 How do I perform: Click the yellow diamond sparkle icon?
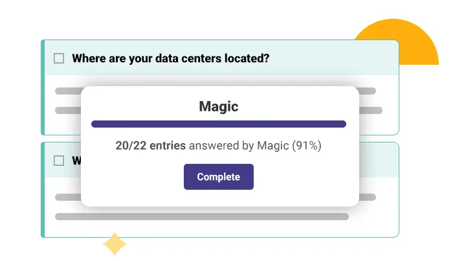(115, 244)
